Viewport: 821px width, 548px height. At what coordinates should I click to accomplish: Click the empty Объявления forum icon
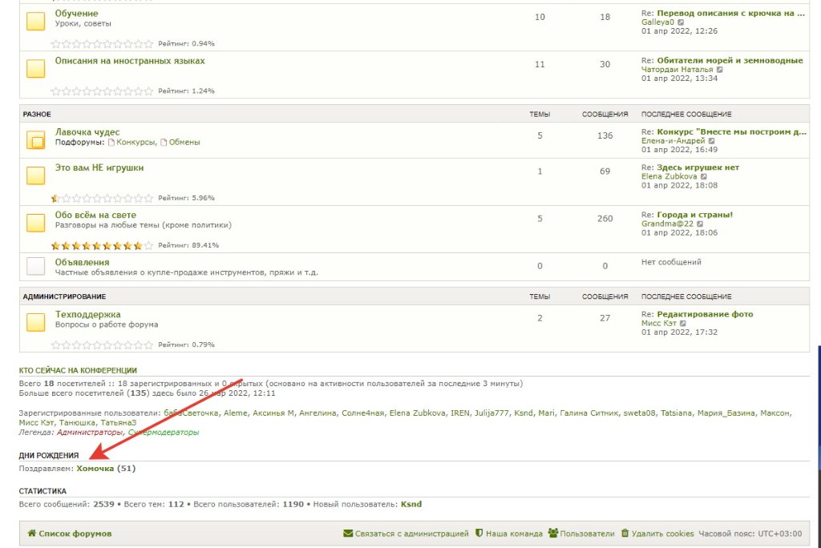click(35, 266)
